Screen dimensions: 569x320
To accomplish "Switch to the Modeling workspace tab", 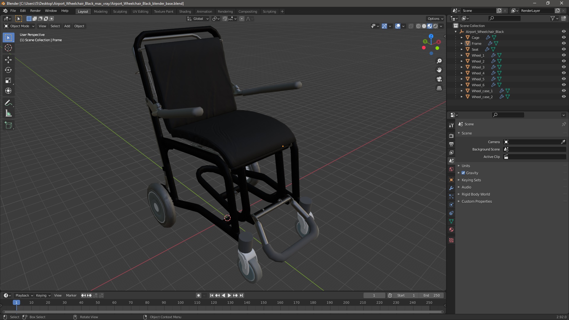I will pos(100,11).
